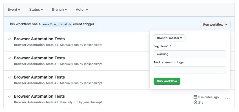Open the top Browser Automation Tests run #4

[39, 39]
